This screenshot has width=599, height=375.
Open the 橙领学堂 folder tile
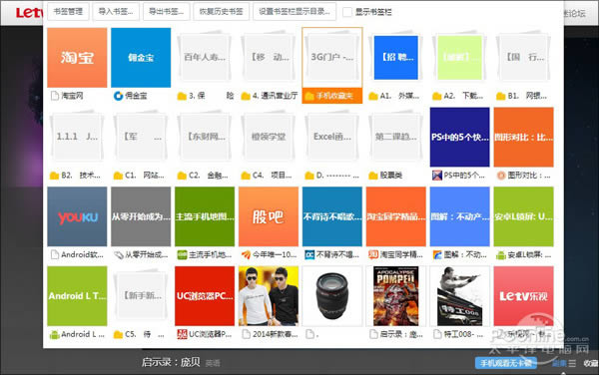point(269,137)
